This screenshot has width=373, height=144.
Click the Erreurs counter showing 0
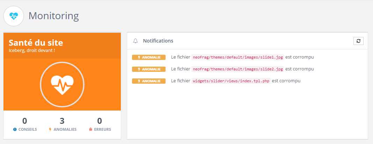point(100,121)
